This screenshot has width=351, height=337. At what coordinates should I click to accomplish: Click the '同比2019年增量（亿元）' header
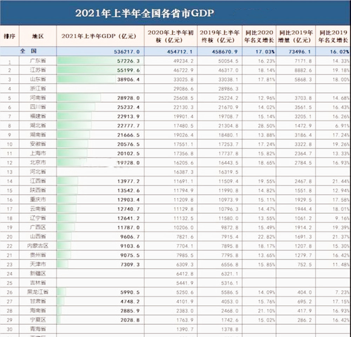pyautogui.click(x=296, y=36)
